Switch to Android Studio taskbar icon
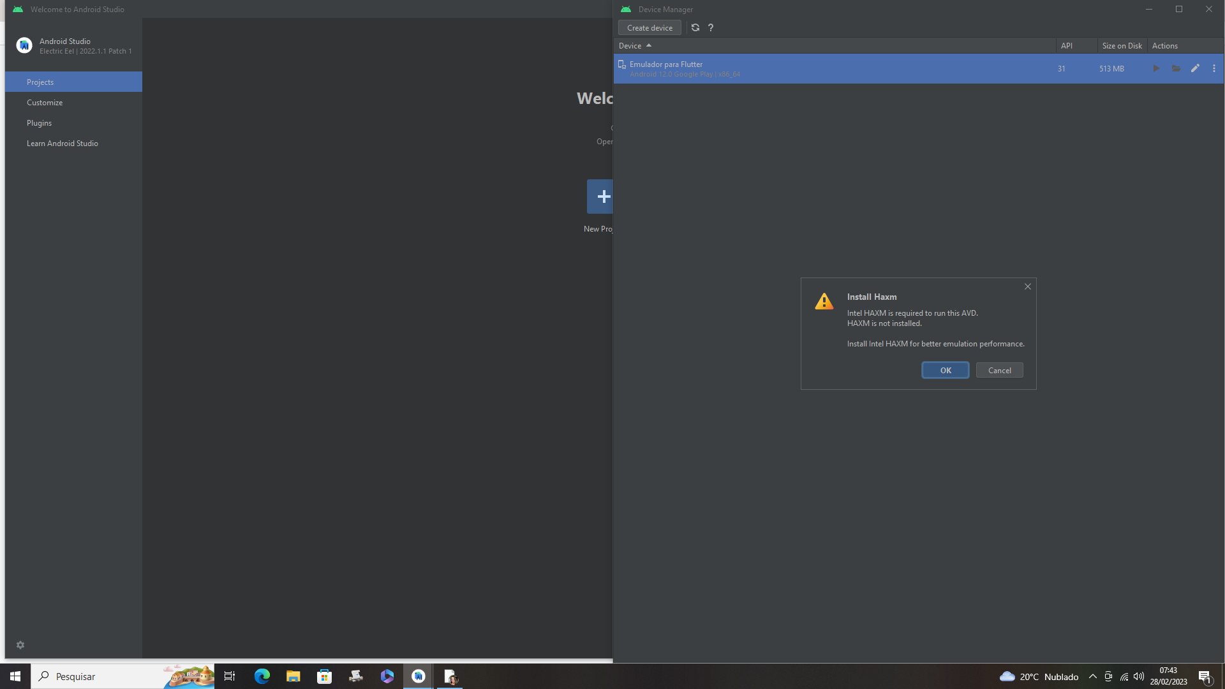 tap(419, 676)
